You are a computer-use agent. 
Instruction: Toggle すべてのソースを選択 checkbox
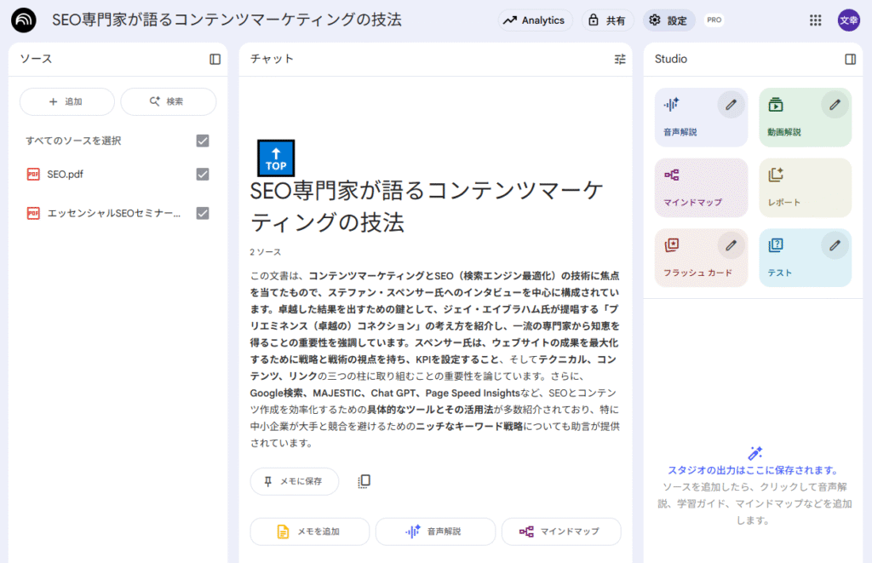coord(203,141)
